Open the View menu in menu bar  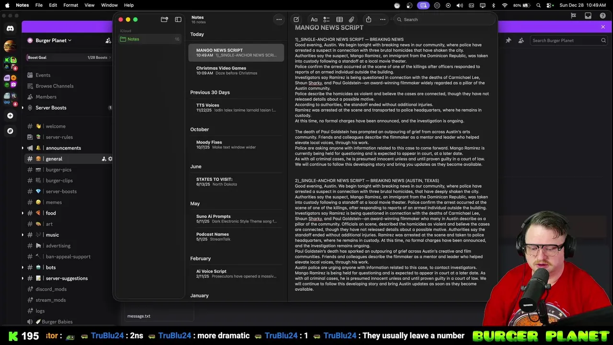click(x=90, y=5)
